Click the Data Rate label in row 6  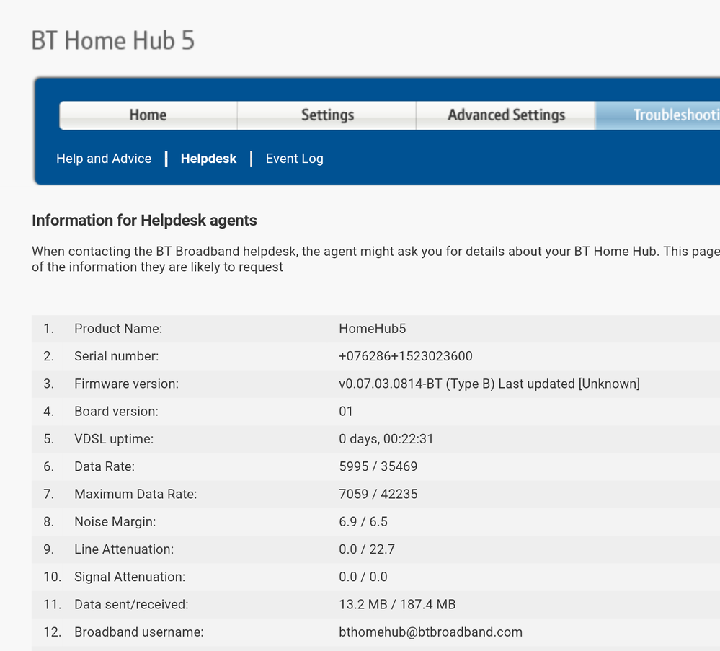pos(105,466)
